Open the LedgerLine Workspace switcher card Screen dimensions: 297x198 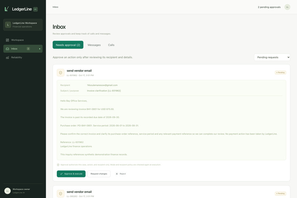pos(23,25)
